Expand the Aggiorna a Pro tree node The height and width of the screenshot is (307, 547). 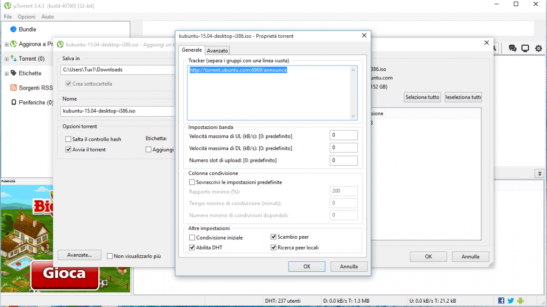coord(6,44)
